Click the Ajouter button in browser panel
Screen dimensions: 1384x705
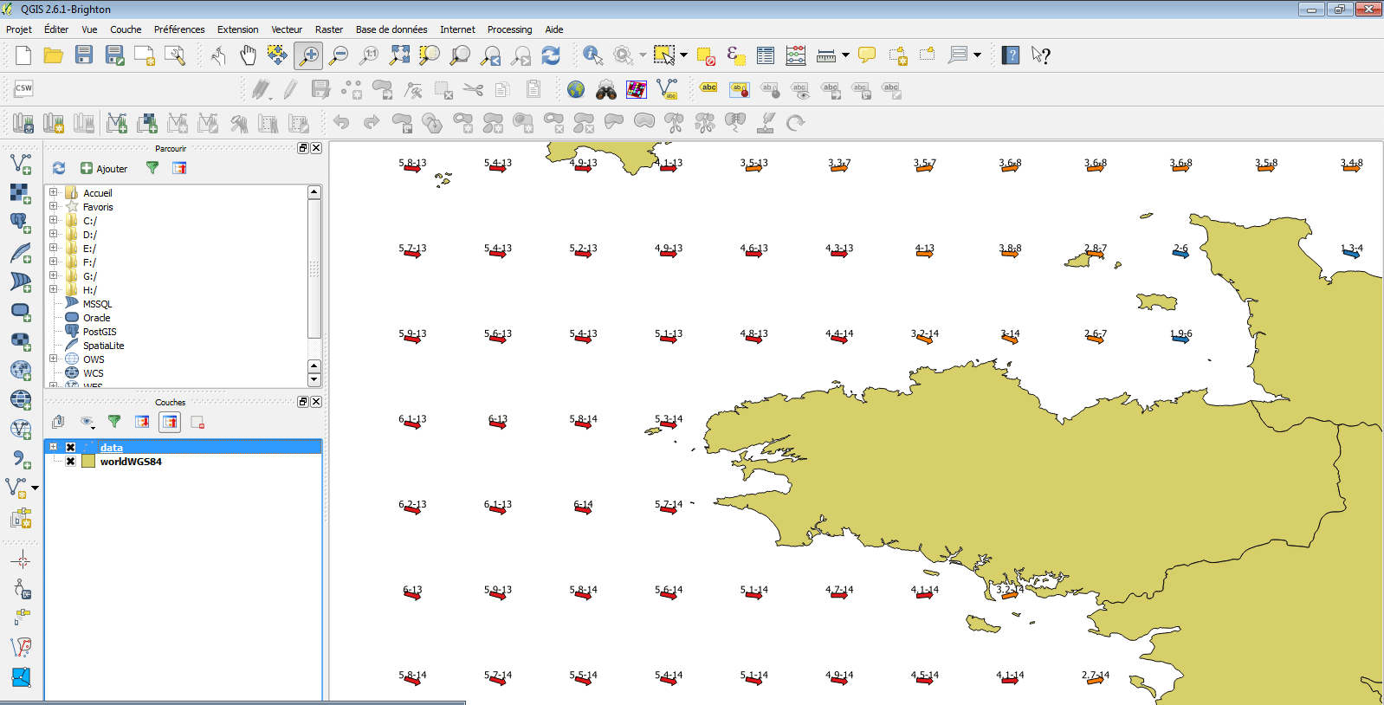[x=104, y=169]
